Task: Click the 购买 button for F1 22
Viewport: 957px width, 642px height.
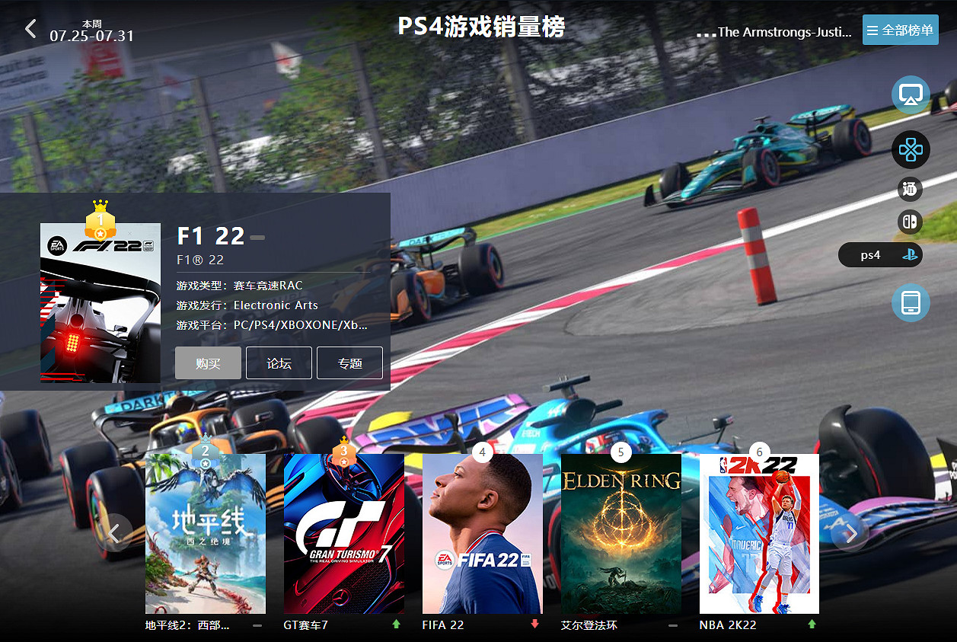Action: tap(208, 363)
